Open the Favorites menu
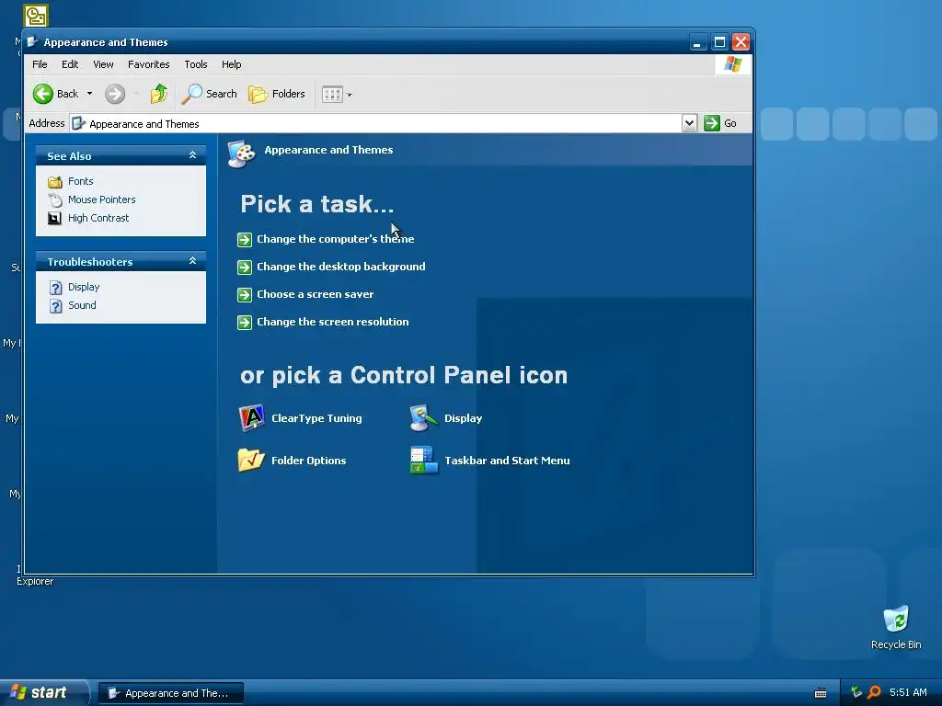Screen dimensions: 942x706 pyautogui.click(x=148, y=64)
